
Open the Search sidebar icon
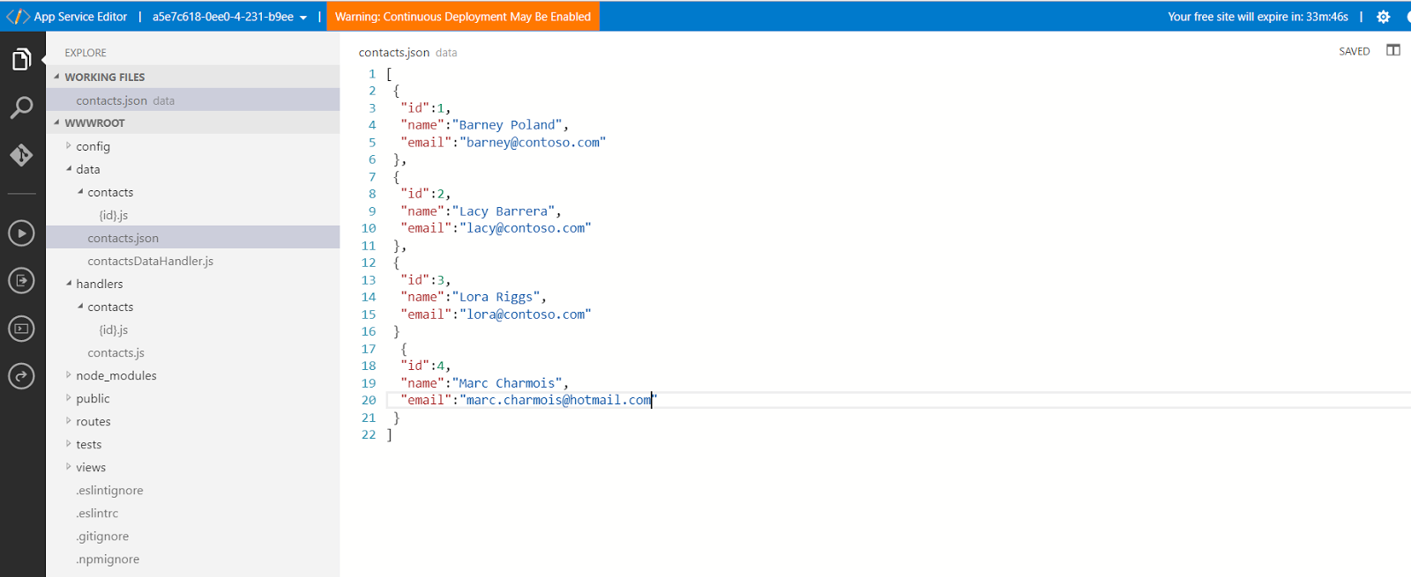click(x=21, y=107)
